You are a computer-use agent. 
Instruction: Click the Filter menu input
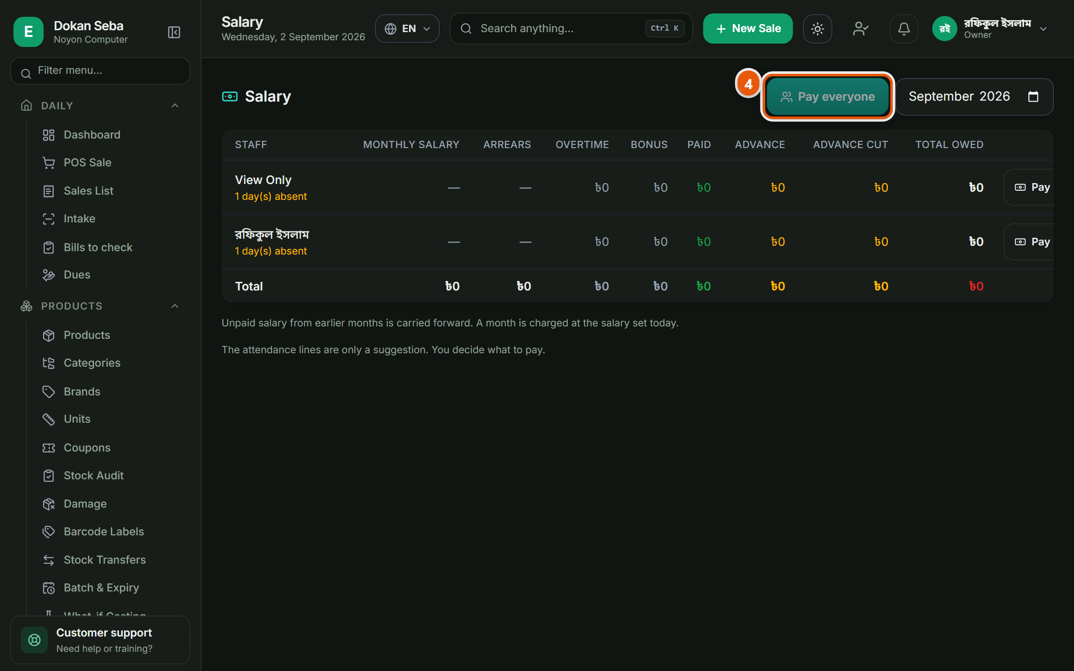(100, 71)
